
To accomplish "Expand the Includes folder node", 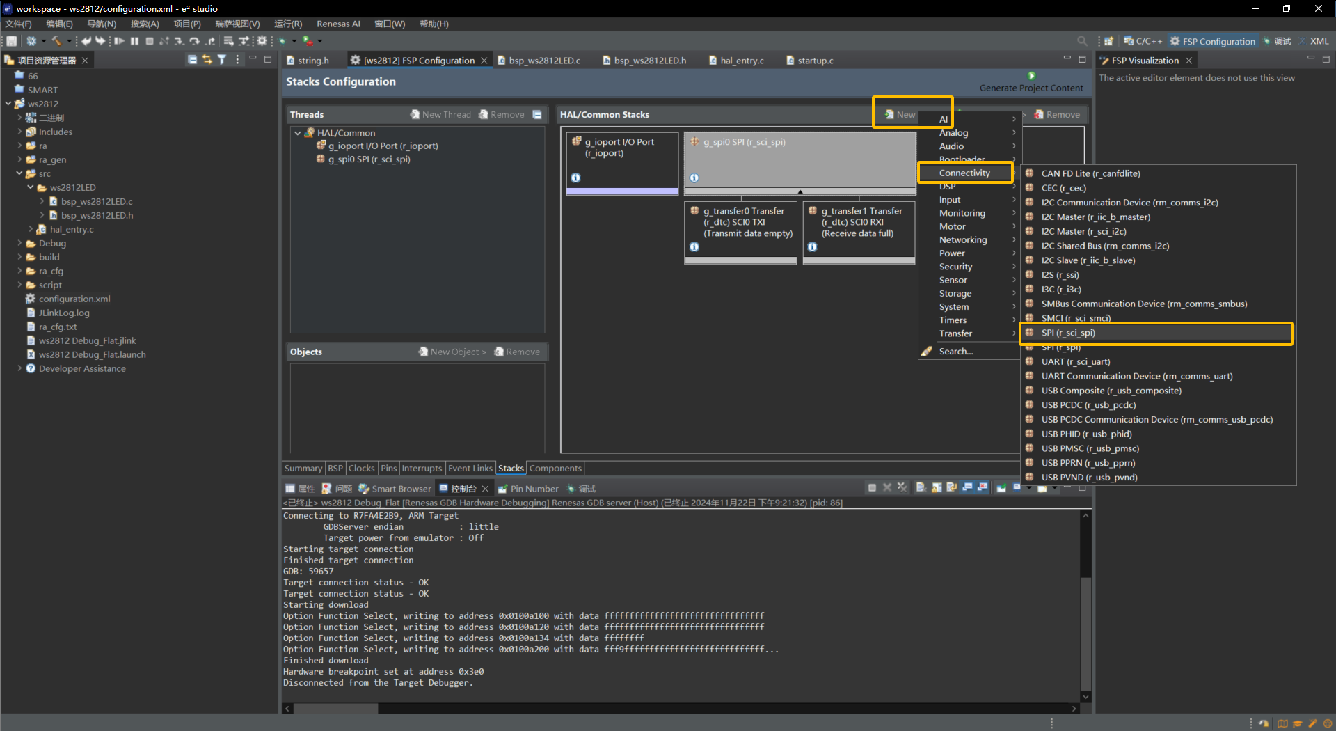I will (19, 132).
